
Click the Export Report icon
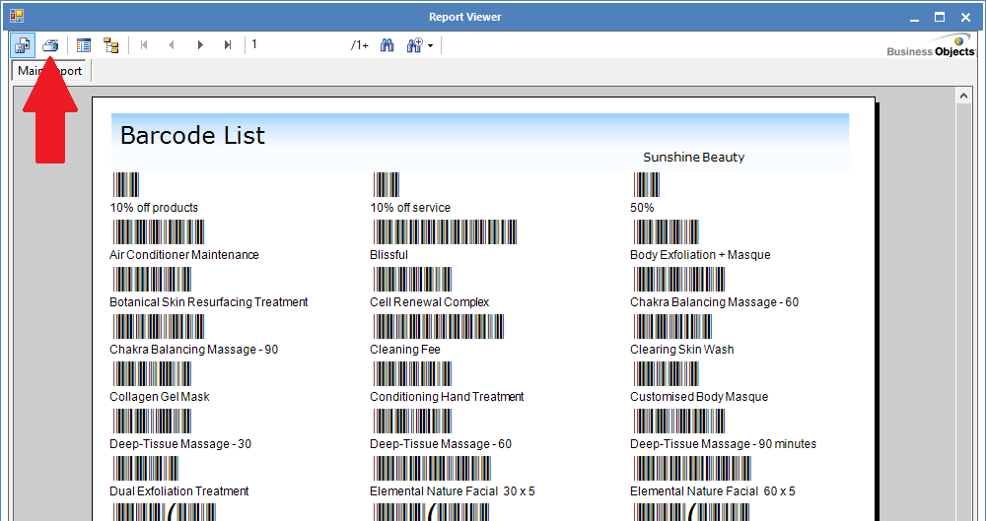coord(23,45)
